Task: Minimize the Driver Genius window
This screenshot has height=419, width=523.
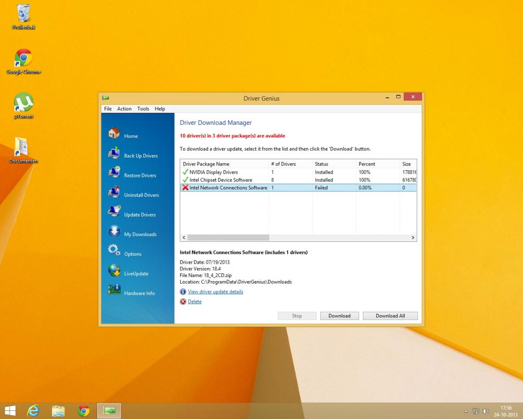Action: (x=386, y=97)
